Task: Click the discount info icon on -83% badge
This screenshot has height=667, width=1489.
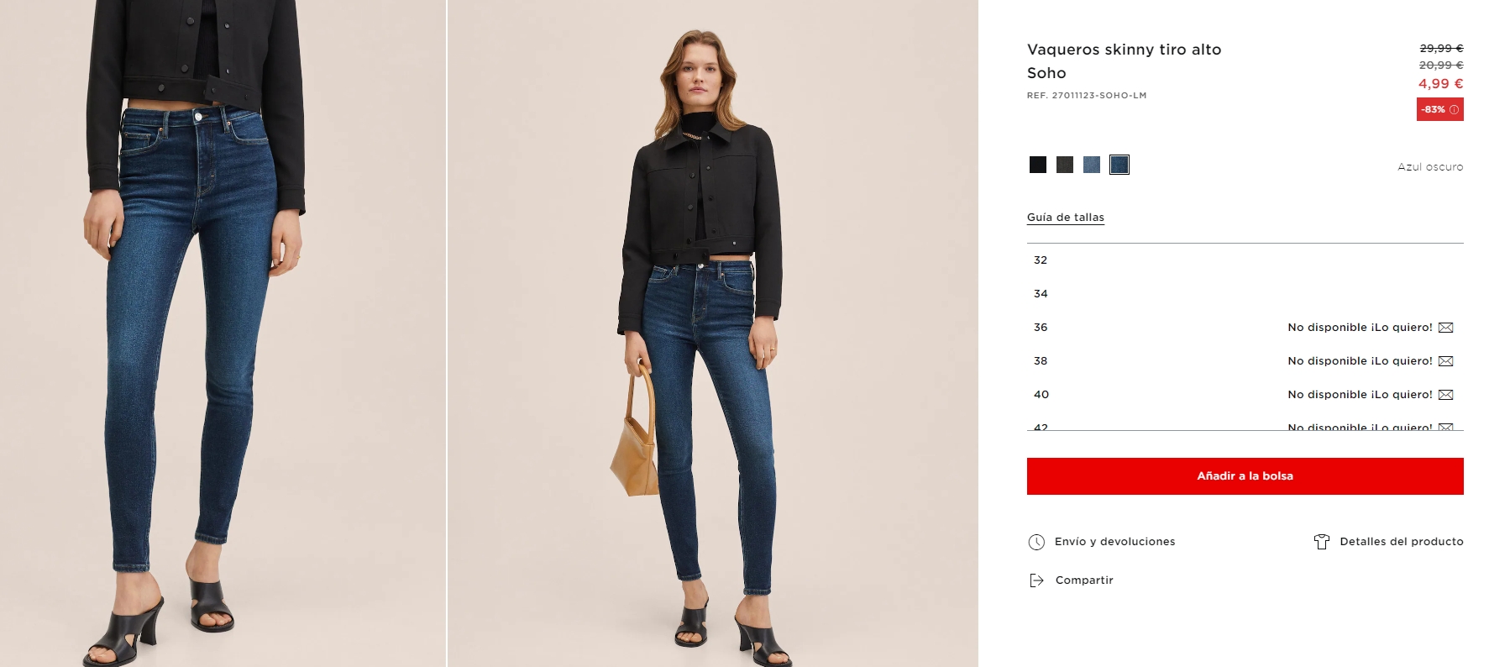Action: [x=1454, y=110]
